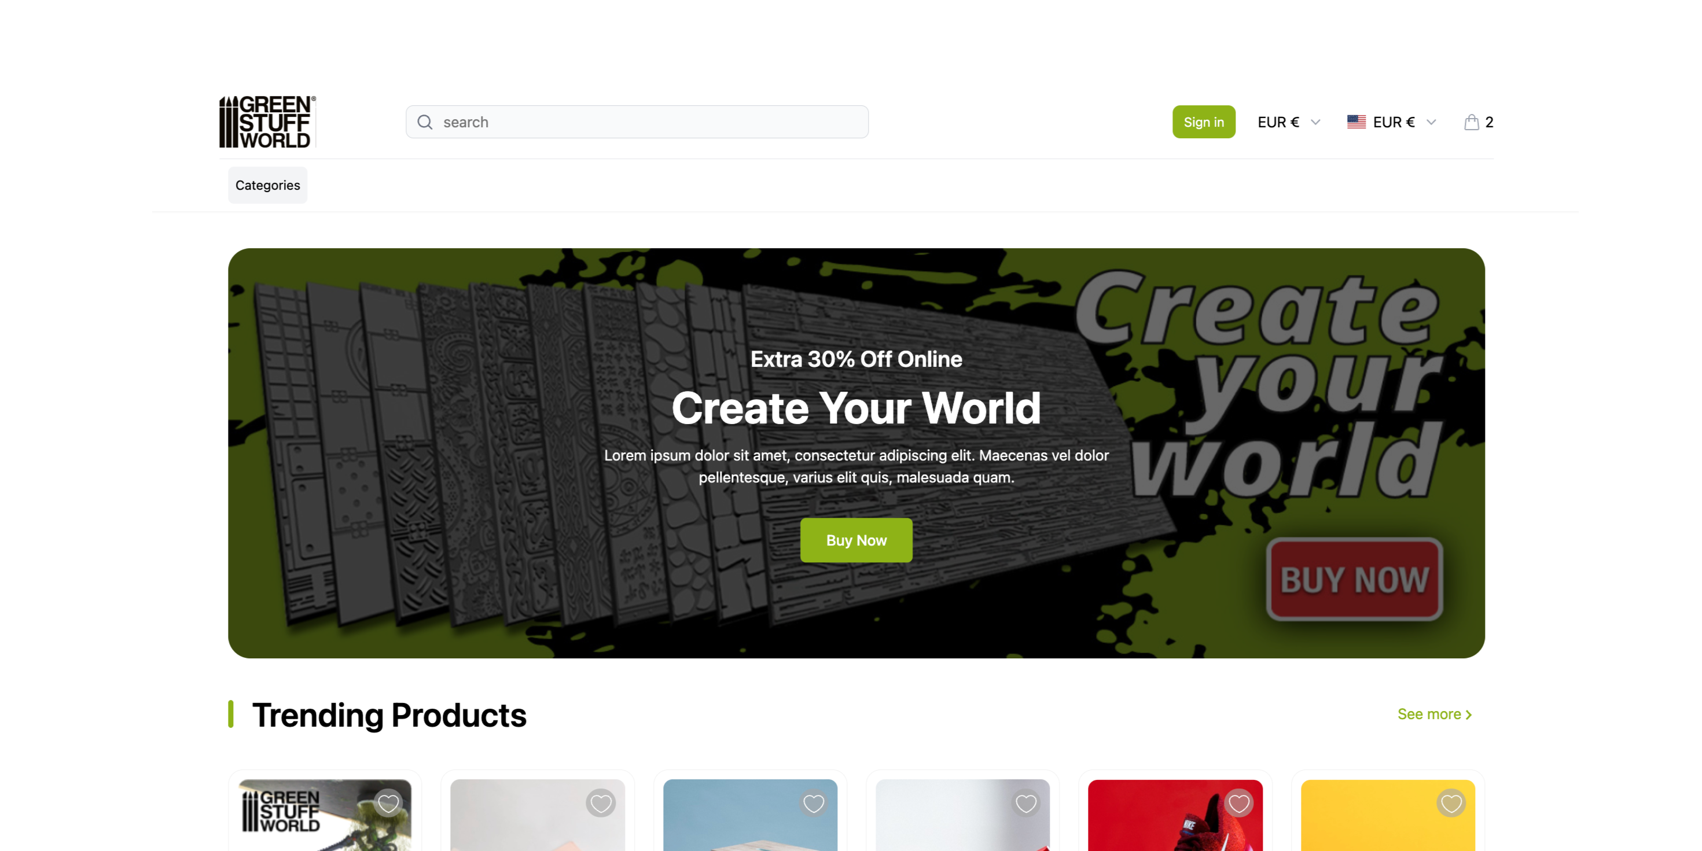Click heart icon on red shoe product

(1239, 804)
